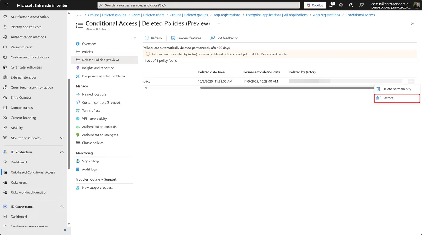Open Diagnose and solve problems
Screen dimensions: 422x235
(104, 76)
